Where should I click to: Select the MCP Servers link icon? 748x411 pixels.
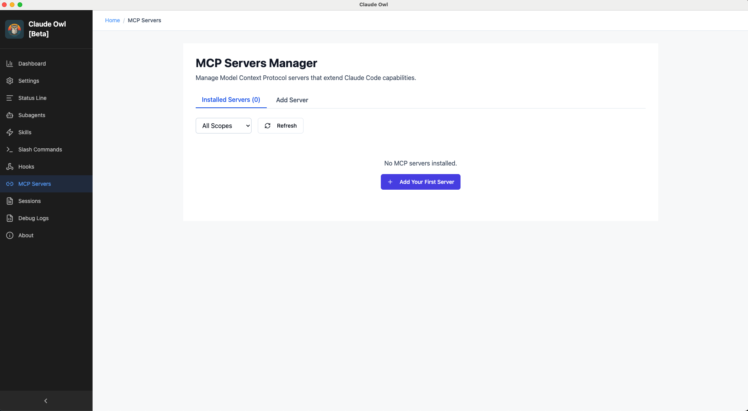pos(9,184)
